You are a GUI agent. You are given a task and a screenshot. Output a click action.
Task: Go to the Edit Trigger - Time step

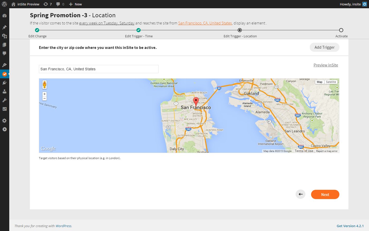pos(139,30)
